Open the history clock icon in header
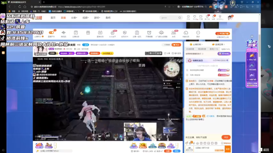Screen dimensions: 273x153 188,17
